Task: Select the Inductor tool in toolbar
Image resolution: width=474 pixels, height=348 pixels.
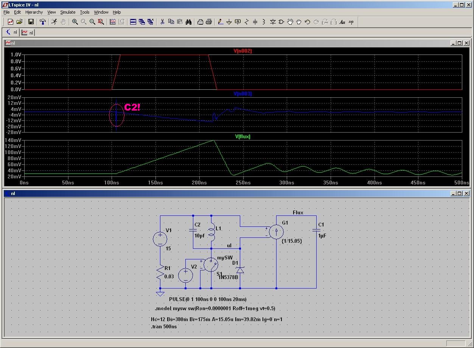Action: [x=264, y=22]
